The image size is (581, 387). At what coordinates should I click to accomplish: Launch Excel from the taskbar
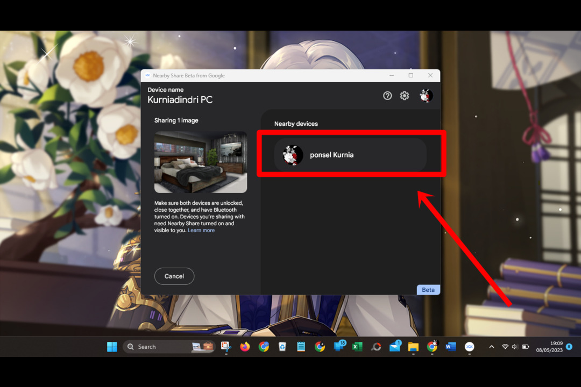[357, 347]
